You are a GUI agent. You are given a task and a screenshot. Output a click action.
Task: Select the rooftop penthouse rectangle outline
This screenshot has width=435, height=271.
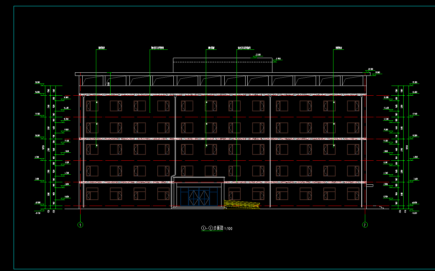(x=223, y=58)
